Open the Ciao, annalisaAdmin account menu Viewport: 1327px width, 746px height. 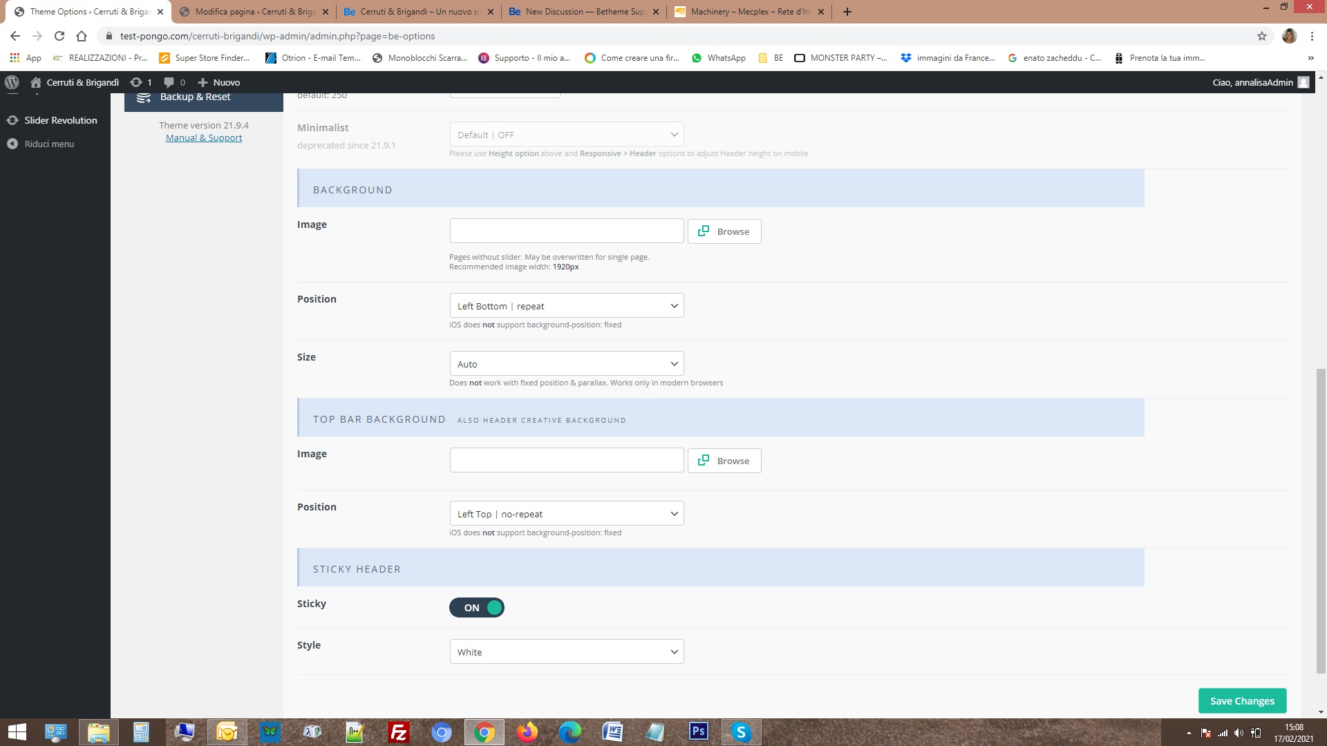point(1261,82)
